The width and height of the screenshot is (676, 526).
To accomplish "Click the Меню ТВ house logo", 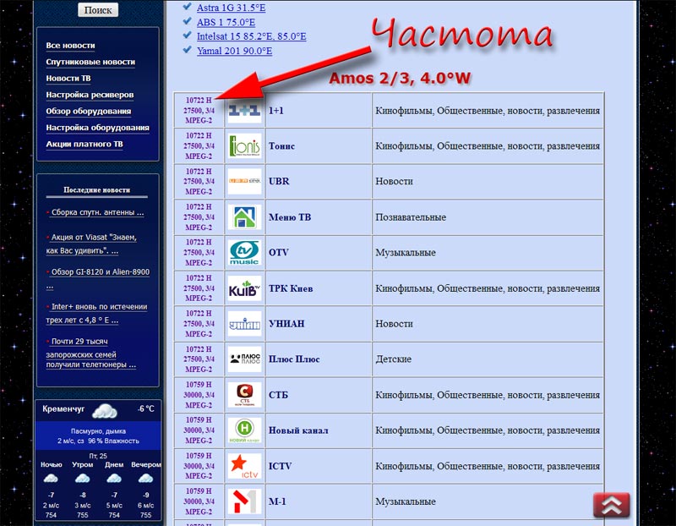I will tap(244, 217).
